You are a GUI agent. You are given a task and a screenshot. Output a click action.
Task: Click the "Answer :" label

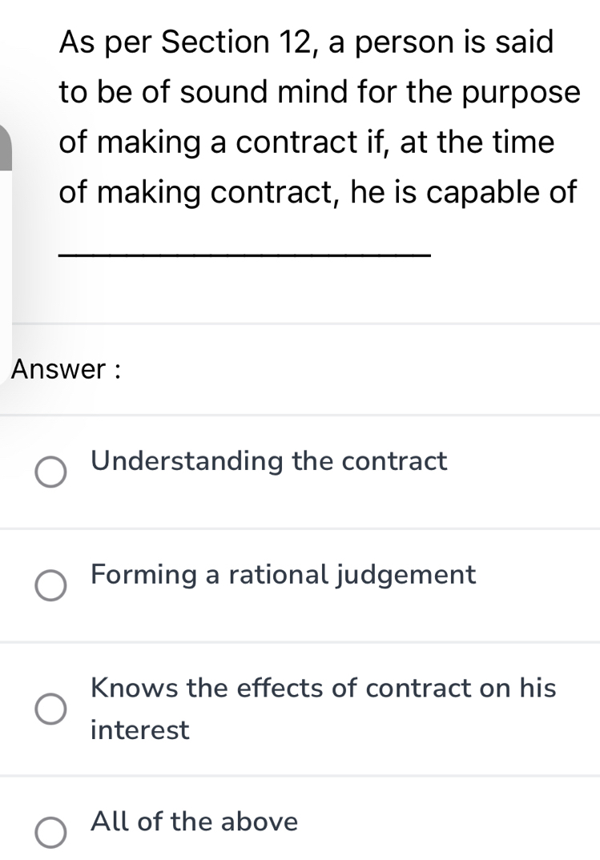click(67, 370)
